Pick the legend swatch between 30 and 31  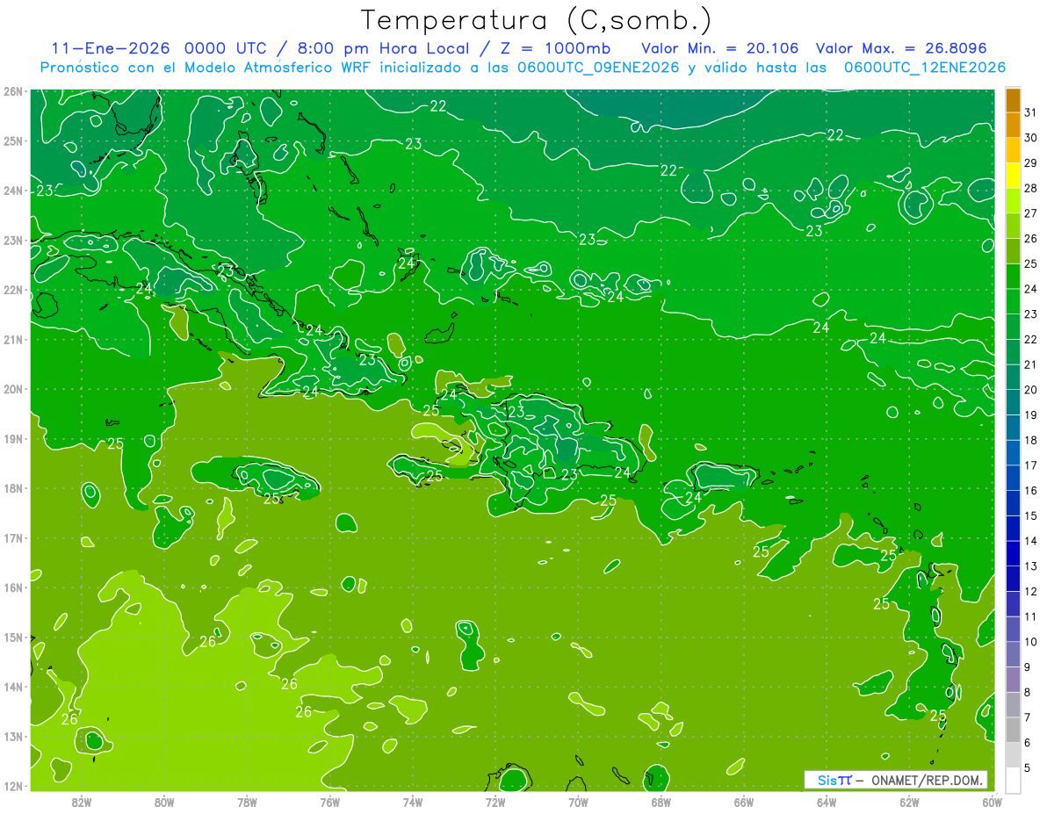click(1013, 126)
